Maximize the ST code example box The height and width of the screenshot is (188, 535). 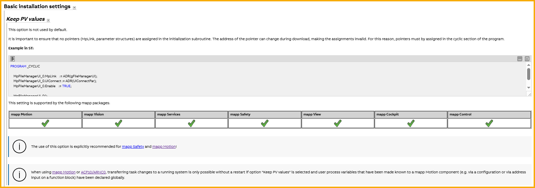click(527, 59)
